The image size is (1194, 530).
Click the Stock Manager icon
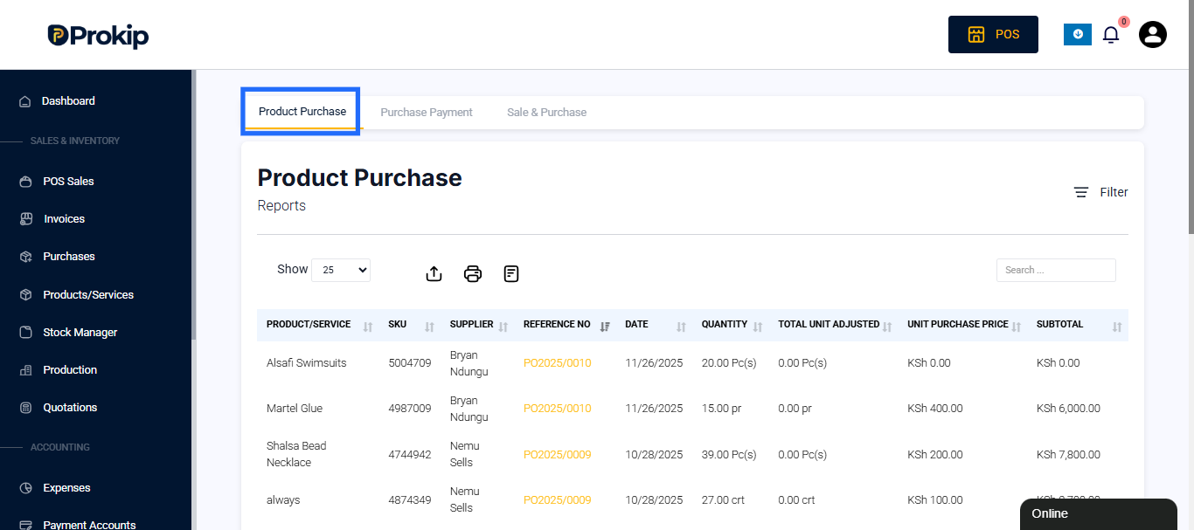pos(25,333)
